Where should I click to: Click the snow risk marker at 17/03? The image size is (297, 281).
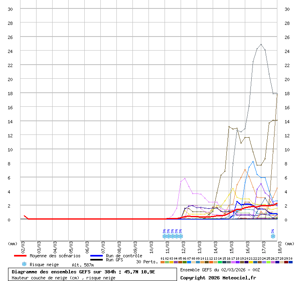pos(273,236)
